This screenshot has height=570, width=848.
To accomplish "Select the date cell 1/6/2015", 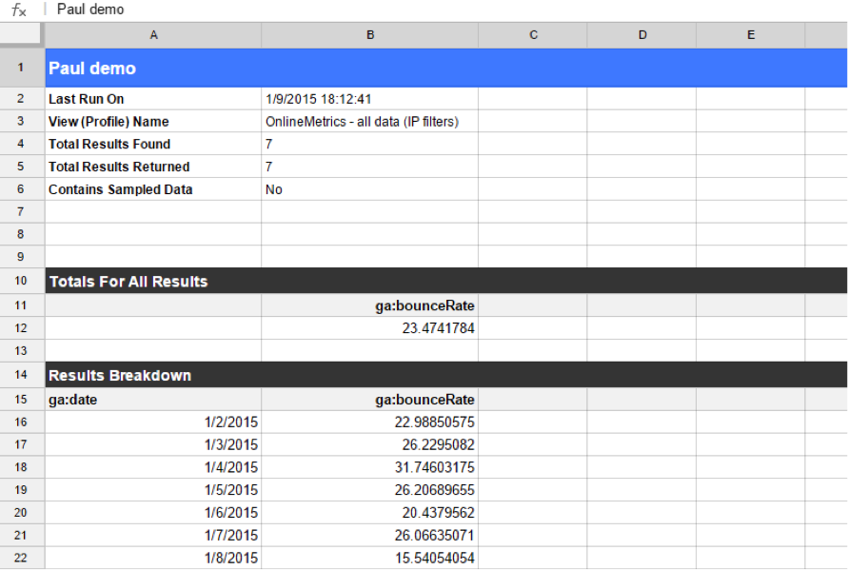I will click(153, 513).
